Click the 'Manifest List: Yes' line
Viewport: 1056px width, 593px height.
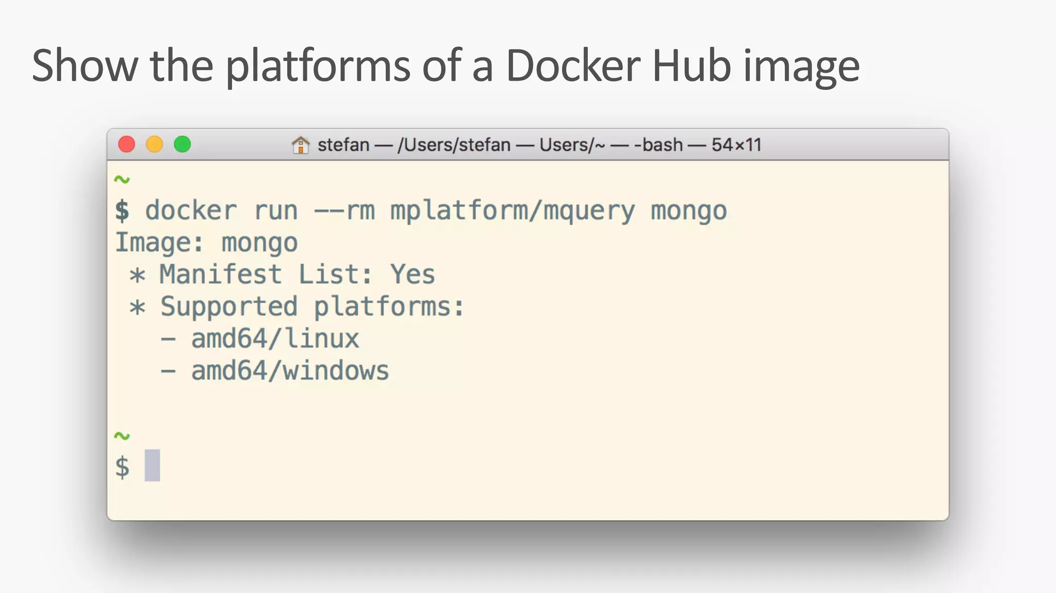(297, 274)
